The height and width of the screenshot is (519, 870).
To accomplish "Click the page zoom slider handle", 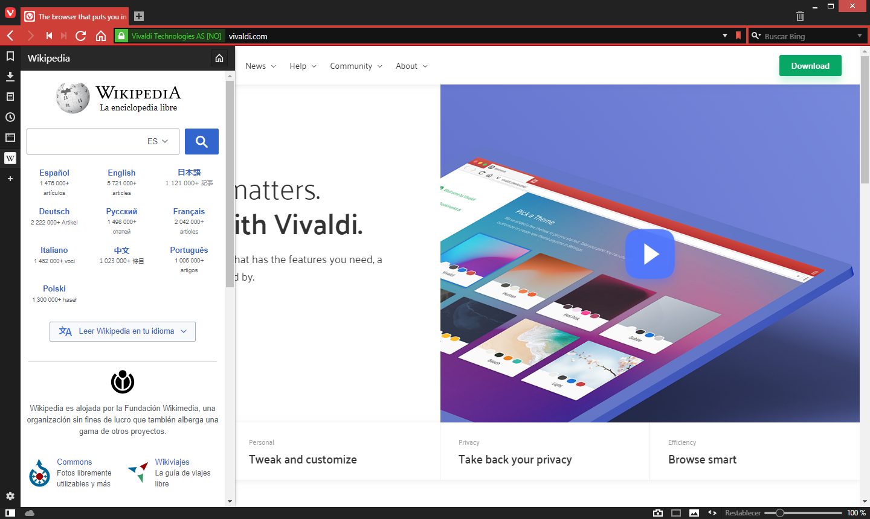I will click(x=780, y=513).
